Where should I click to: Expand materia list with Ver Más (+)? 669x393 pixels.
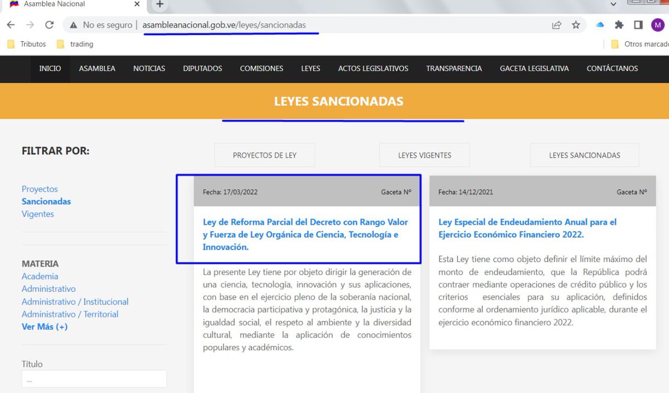(45, 326)
